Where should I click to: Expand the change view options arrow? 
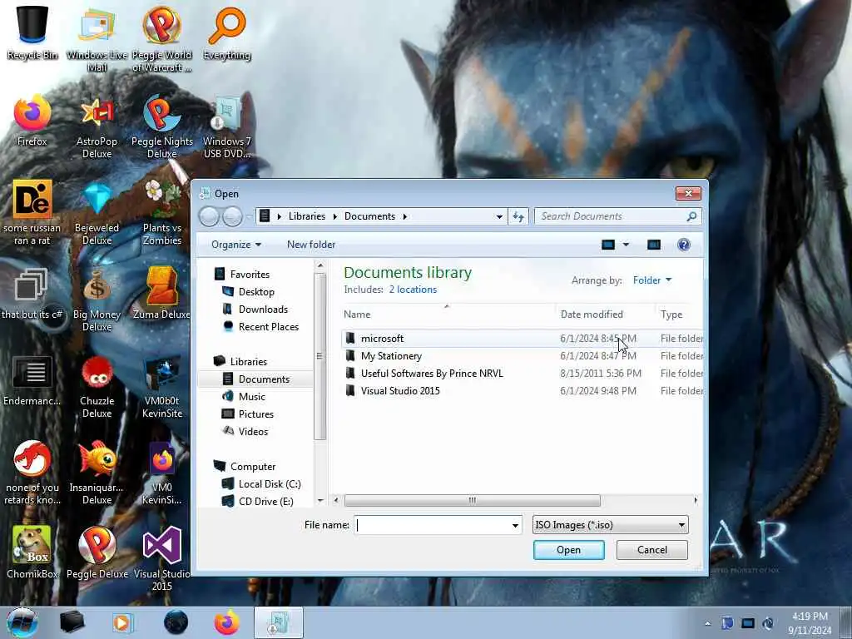point(626,245)
